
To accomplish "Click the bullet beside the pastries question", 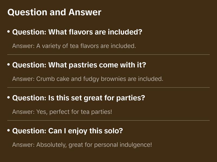I will pyautogui.click(x=9, y=65).
